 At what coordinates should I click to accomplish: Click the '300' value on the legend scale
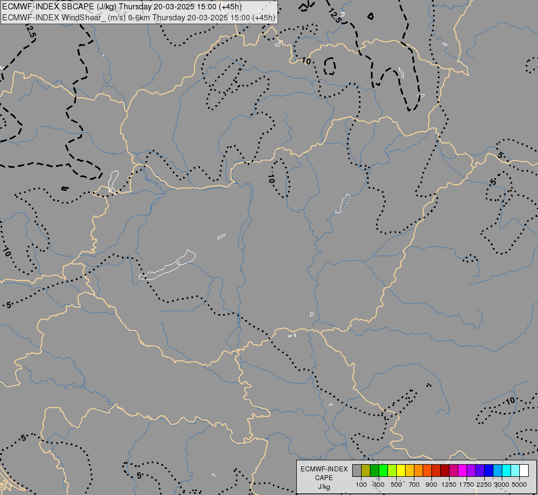pos(379,485)
